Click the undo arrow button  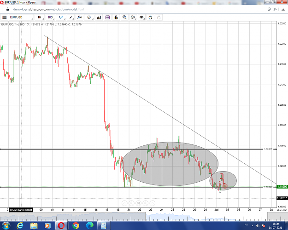click(x=150, y=17)
